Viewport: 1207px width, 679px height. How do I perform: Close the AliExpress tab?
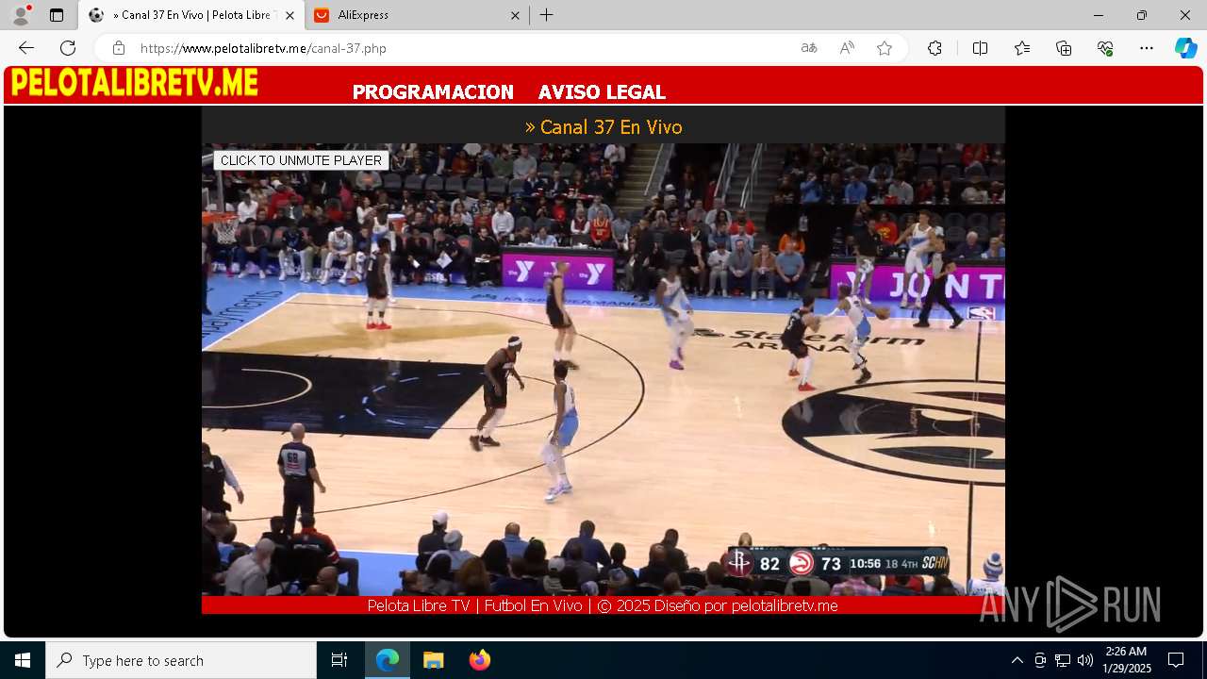pos(515,15)
